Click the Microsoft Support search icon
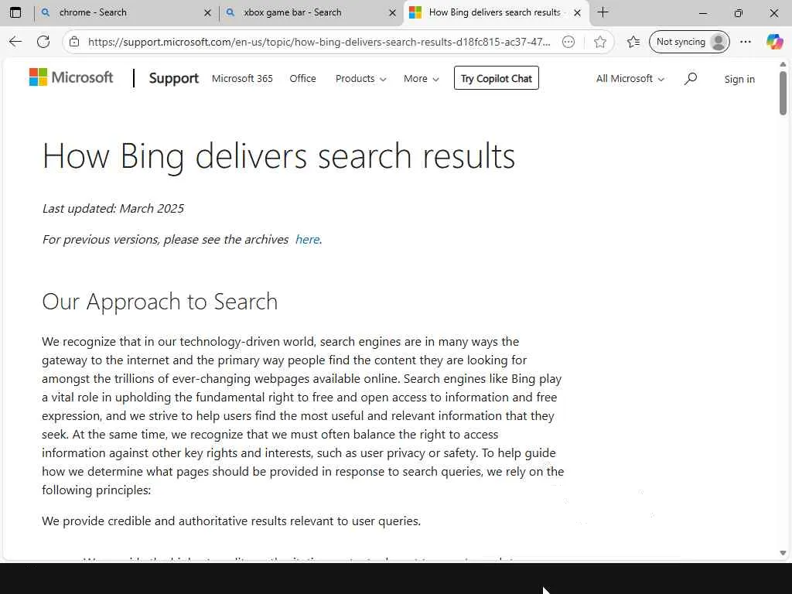Image resolution: width=792 pixels, height=594 pixels. click(691, 78)
